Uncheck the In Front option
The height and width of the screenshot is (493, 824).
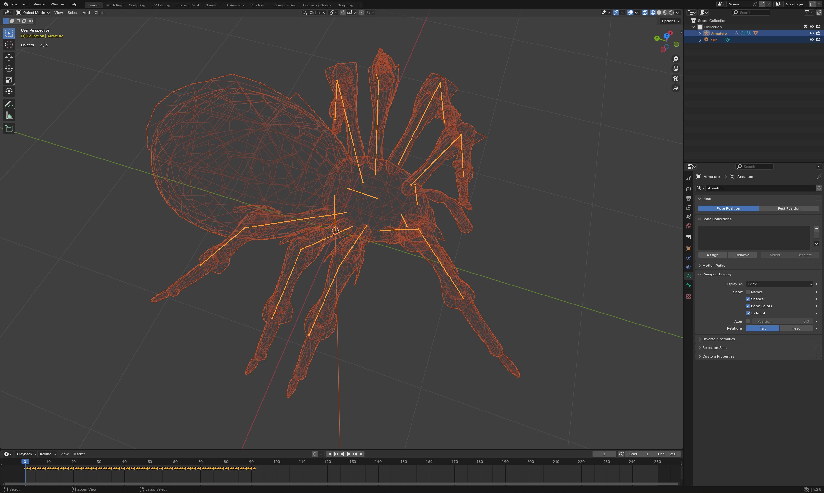[x=748, y=313]
